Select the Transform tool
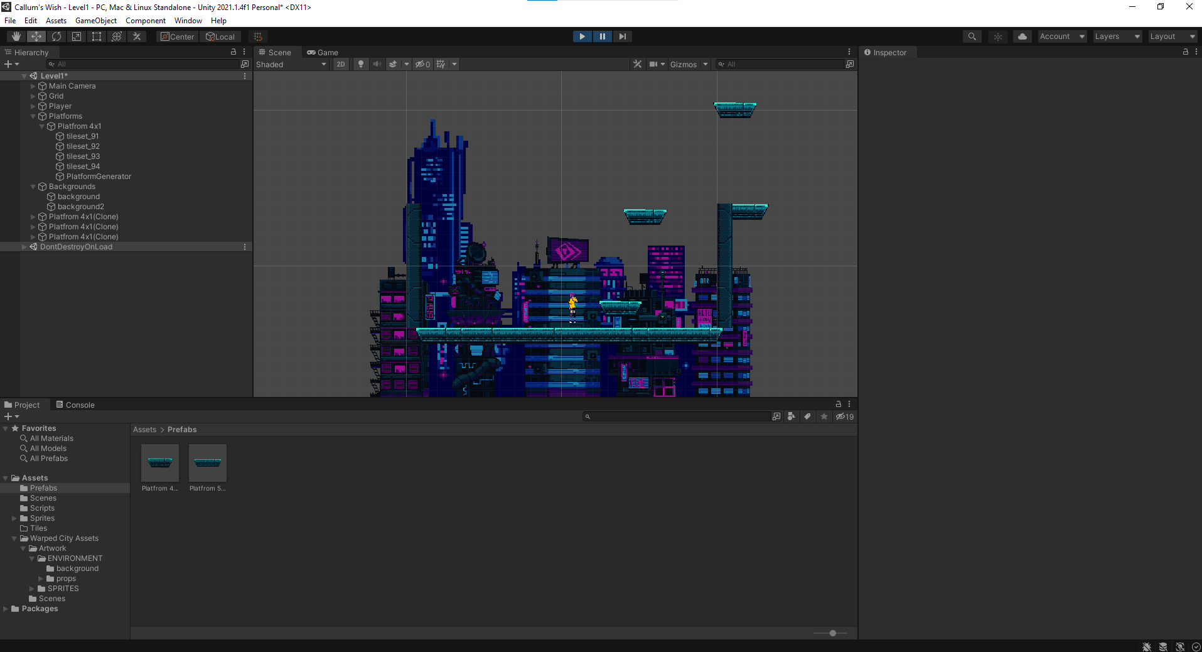Screen dimensions: 1202x652 [117, 36]
